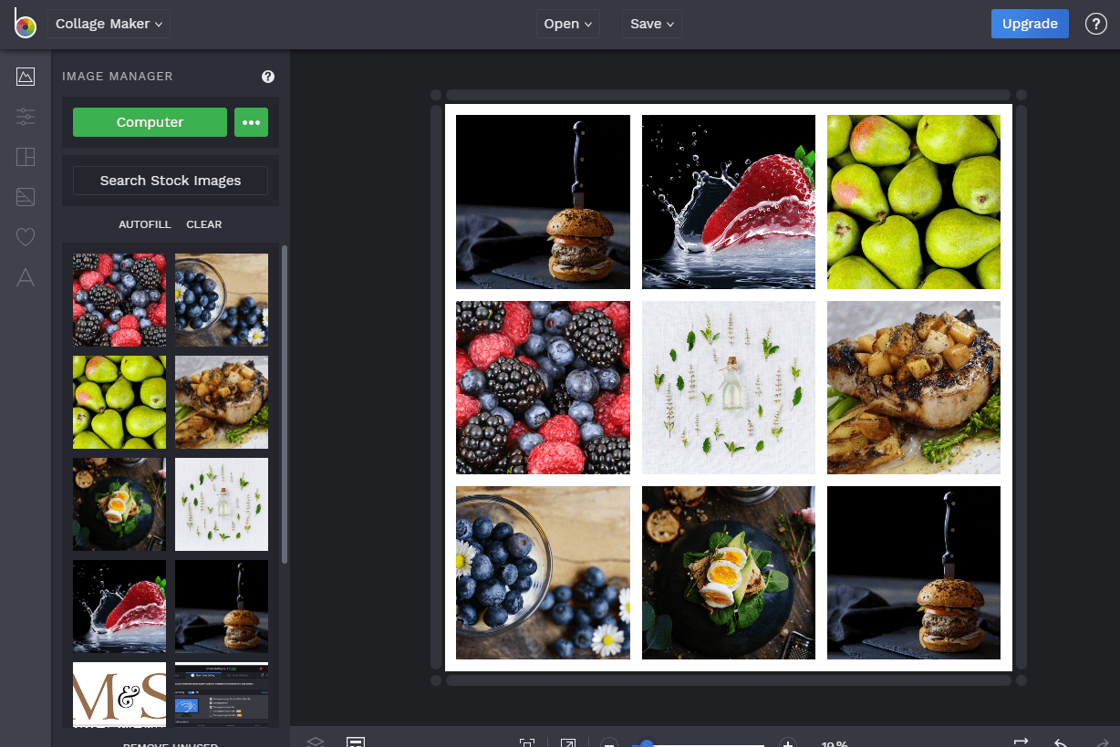Click the layers icon in the bottom bar
Screen dimensions: 1120x747
coord(315,742)
